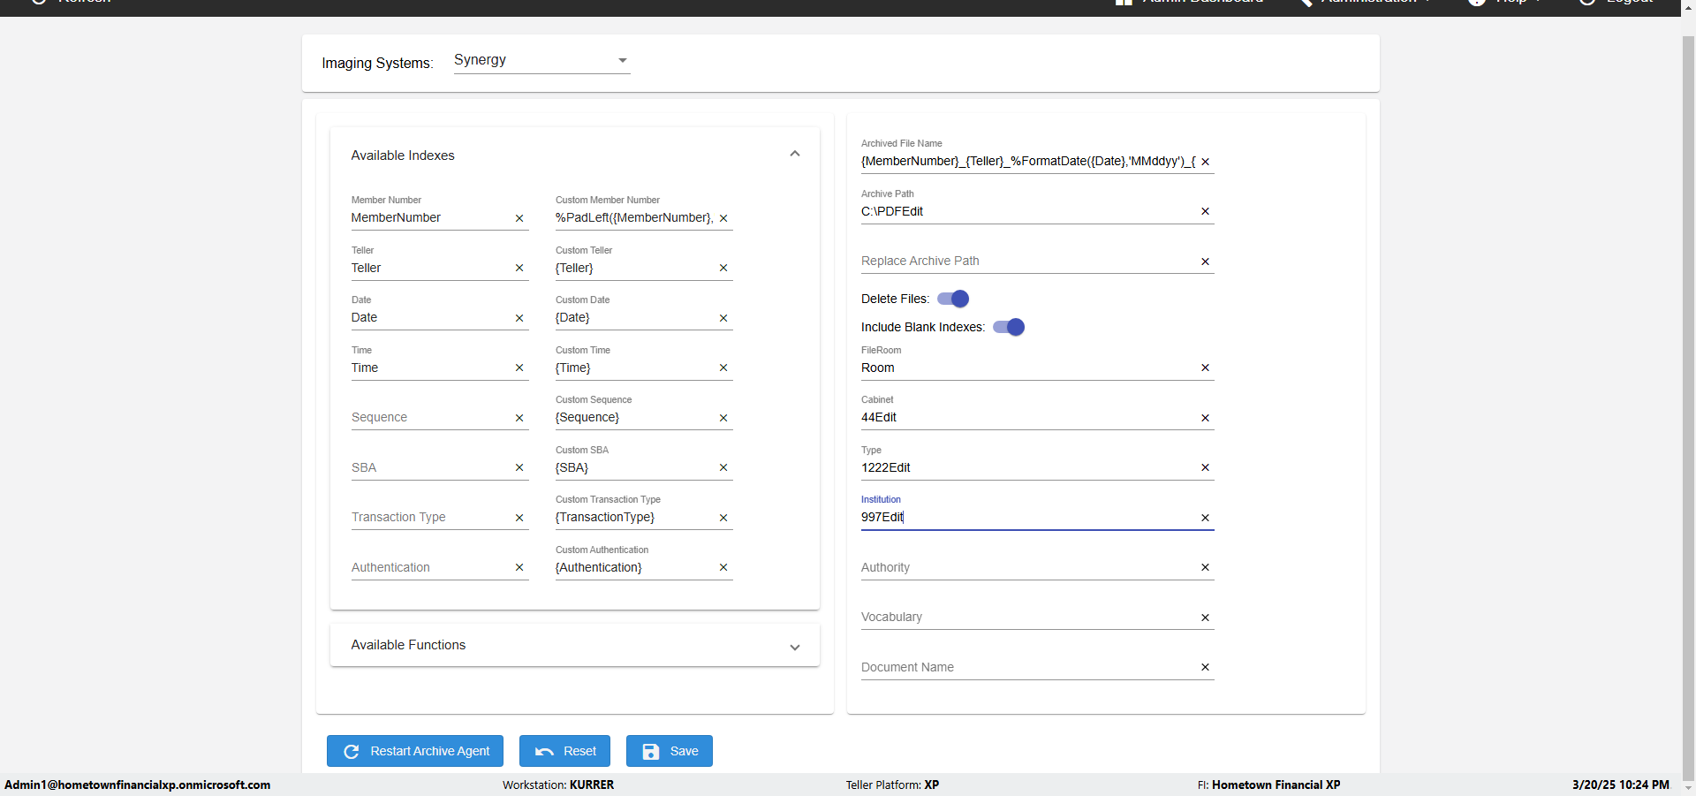Expand the Available Functions section
This screenshot has width=1696, height=796.
click(794, 646)
